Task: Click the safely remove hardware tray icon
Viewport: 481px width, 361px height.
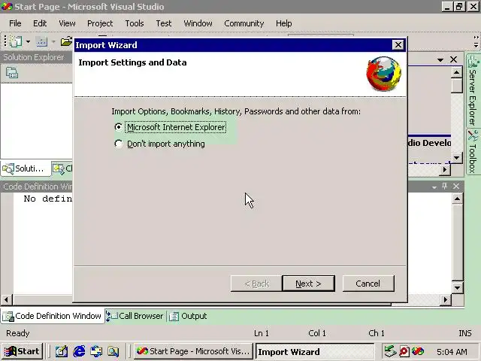Action: pyautogui.click(x=390, y=351)
